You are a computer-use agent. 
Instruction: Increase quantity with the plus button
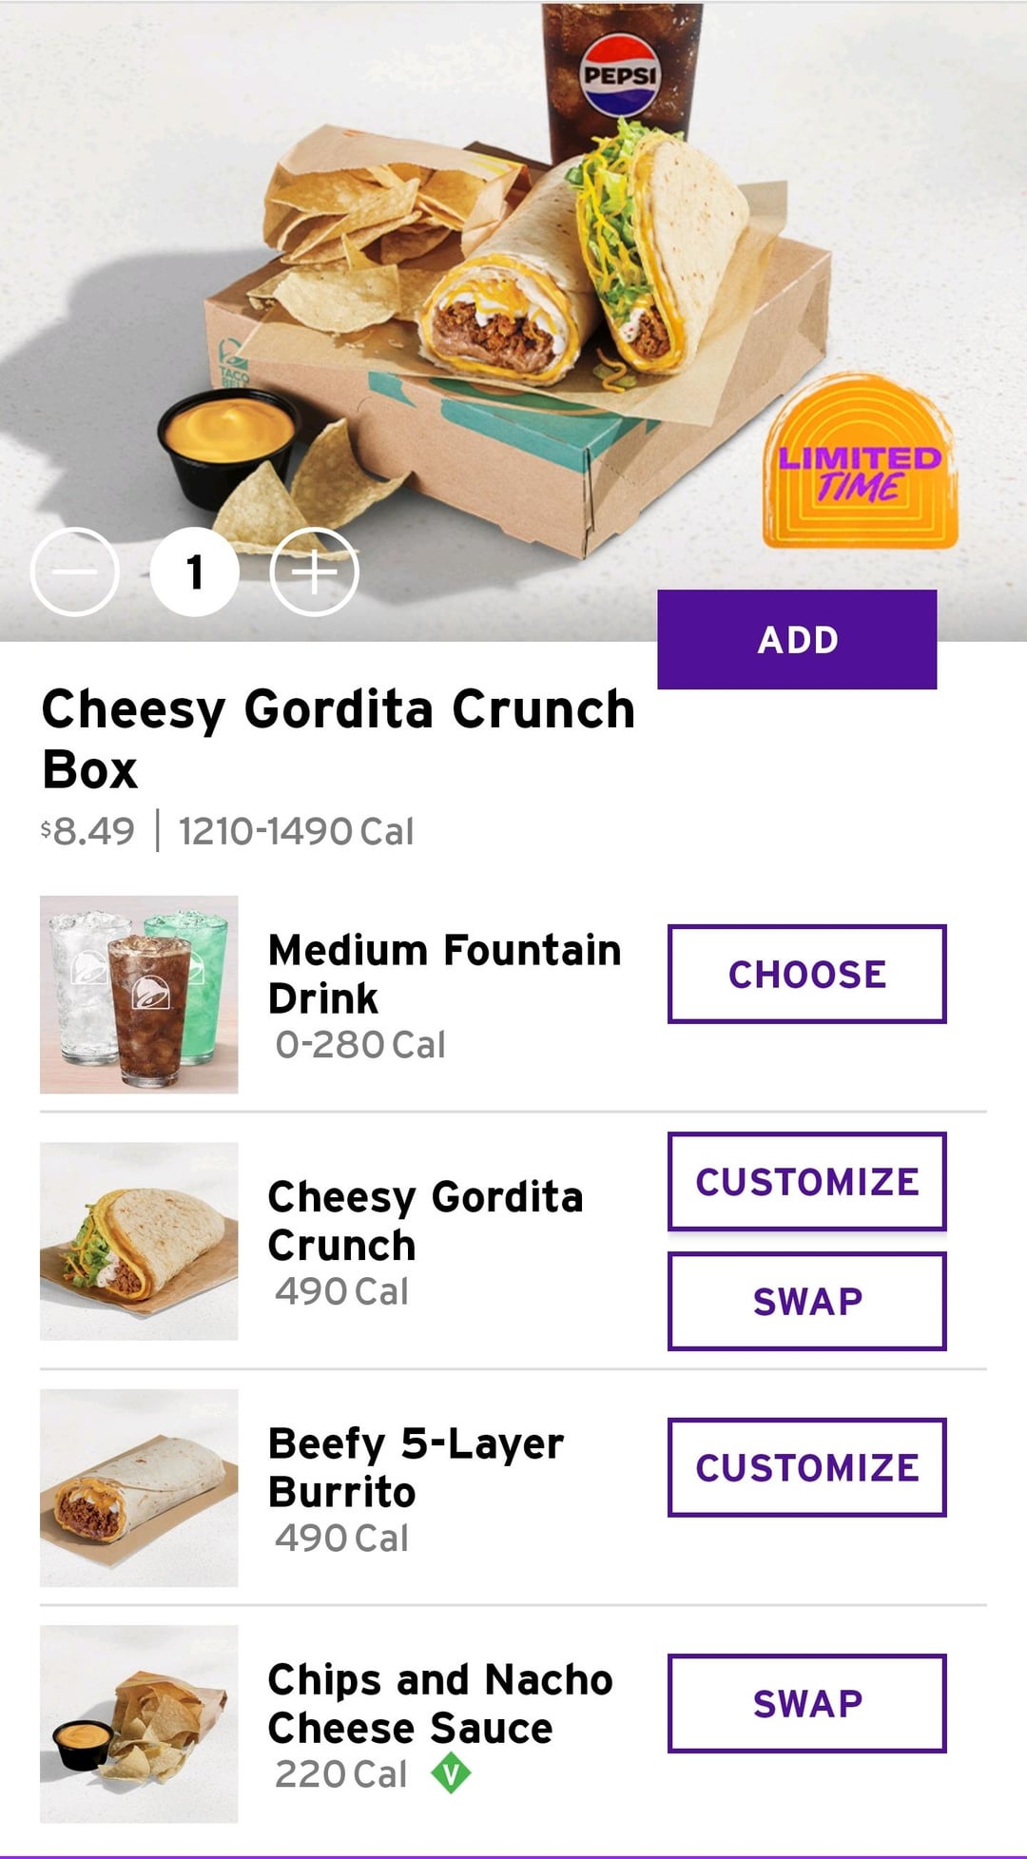pos(315,571)
